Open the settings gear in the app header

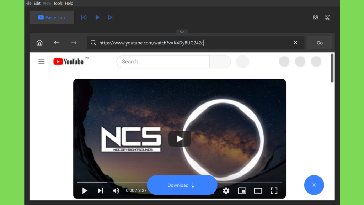(x=315, y=17)
